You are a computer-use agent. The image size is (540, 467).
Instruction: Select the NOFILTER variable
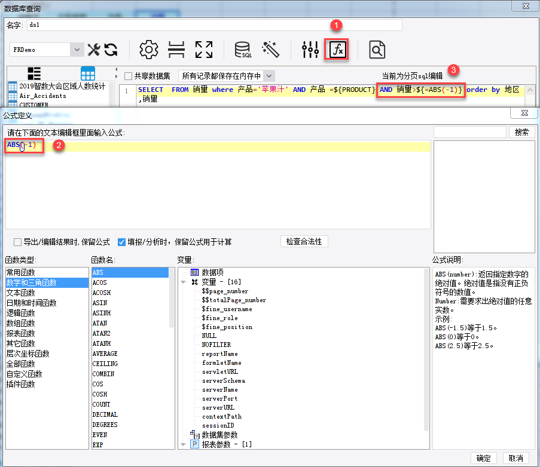pos(216,345)
